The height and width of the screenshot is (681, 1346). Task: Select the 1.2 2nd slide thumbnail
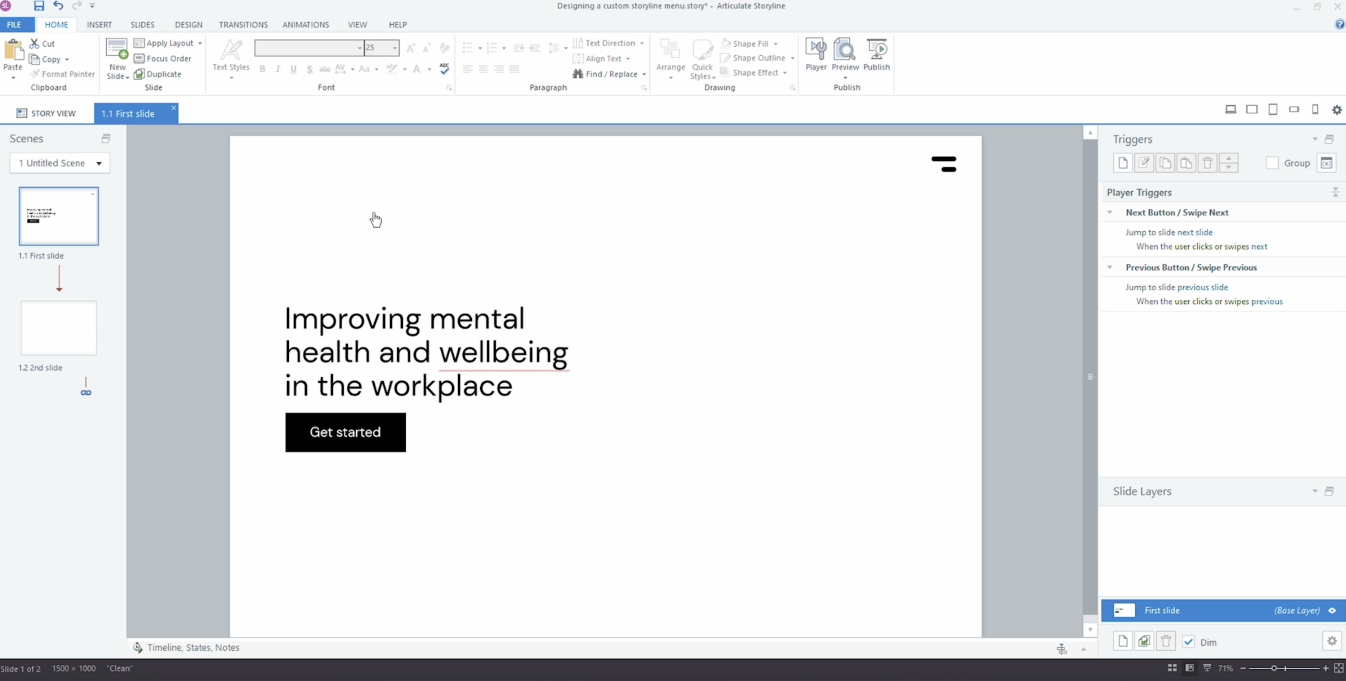click(59, 328)
